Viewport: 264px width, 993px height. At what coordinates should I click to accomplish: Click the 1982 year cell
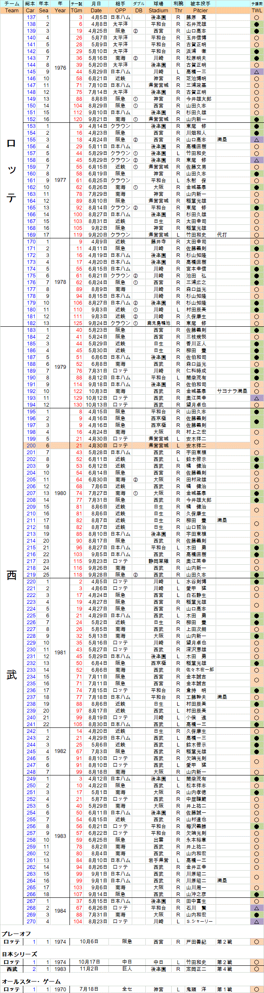click(60, 751)
